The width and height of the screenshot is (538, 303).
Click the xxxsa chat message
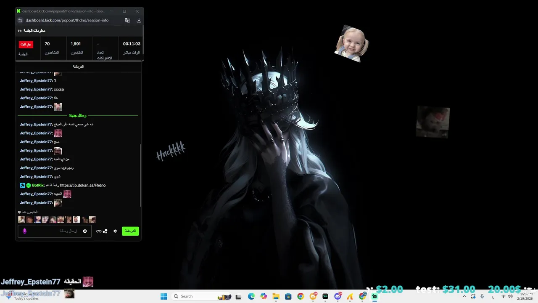[59, 89]
